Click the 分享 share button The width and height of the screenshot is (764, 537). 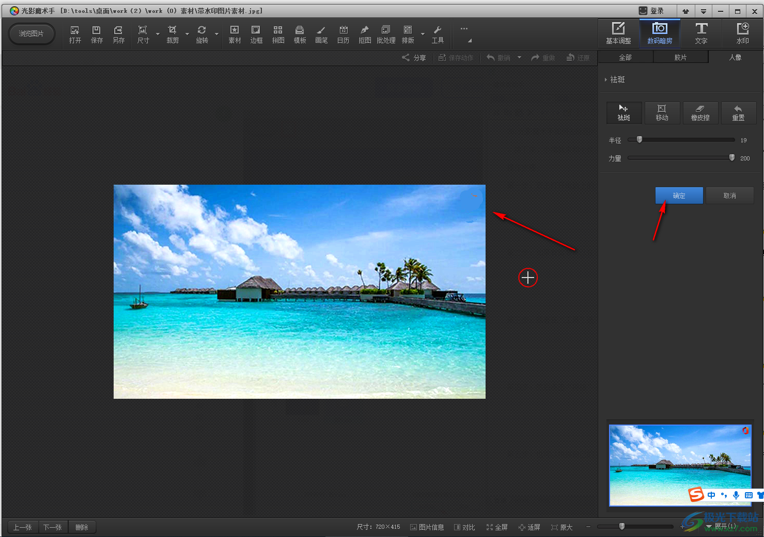(x=414, y=58)
